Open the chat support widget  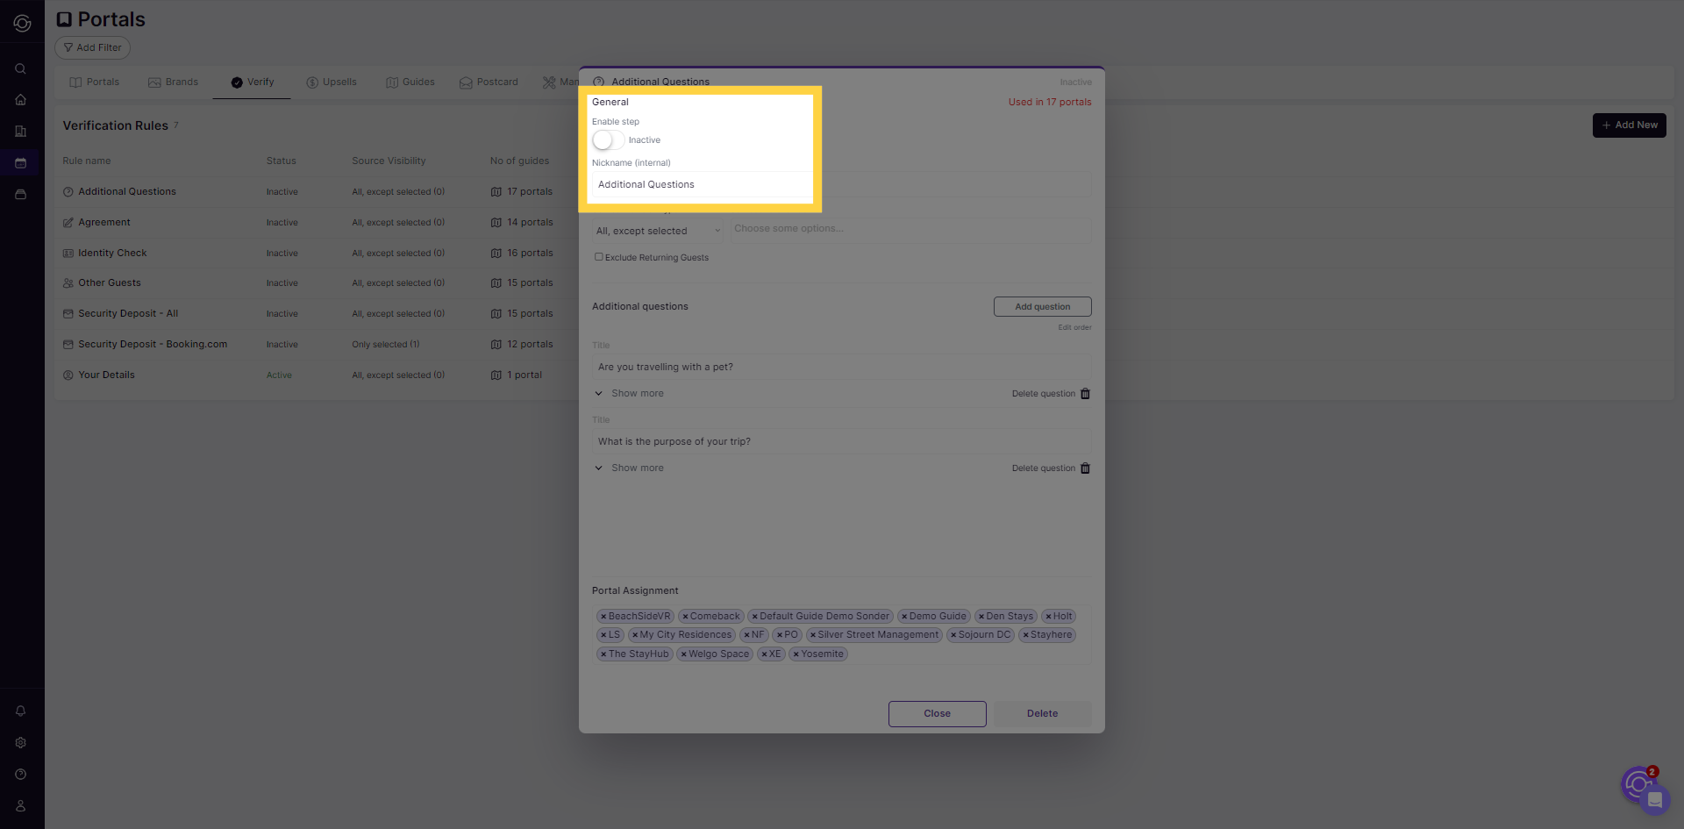pyautogui.click(x=1654, y=799)
